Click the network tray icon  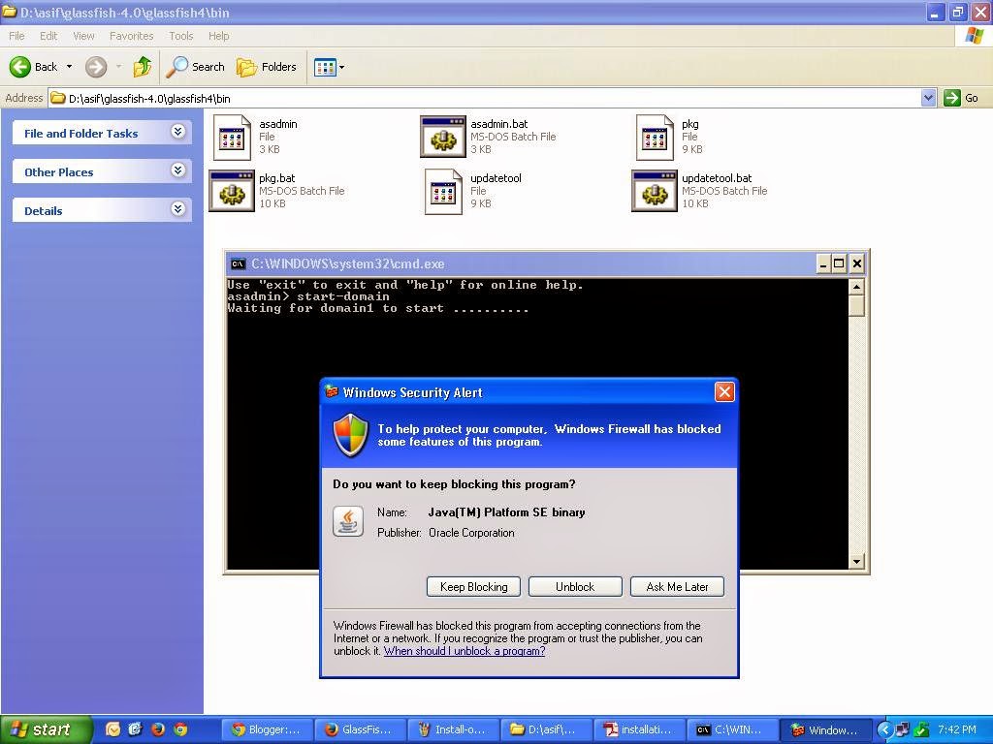(903, 730)
